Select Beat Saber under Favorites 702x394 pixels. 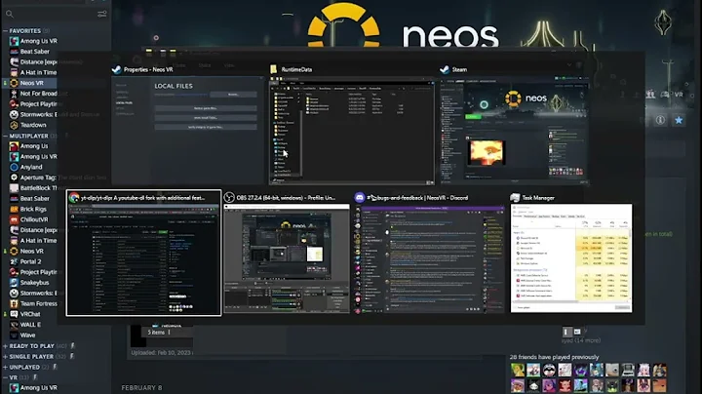[34, 52]
